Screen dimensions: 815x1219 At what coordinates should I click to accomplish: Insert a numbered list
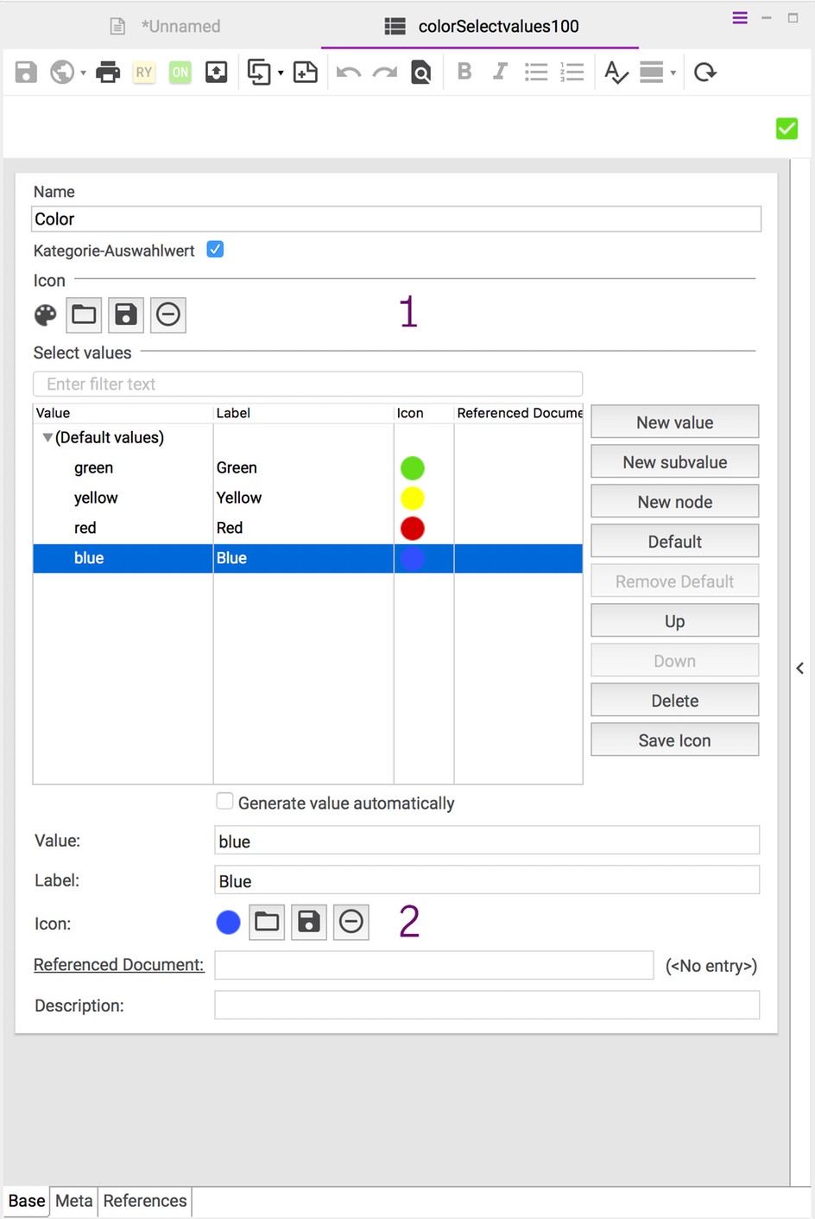pyautogui.click(x=572, y=72)
